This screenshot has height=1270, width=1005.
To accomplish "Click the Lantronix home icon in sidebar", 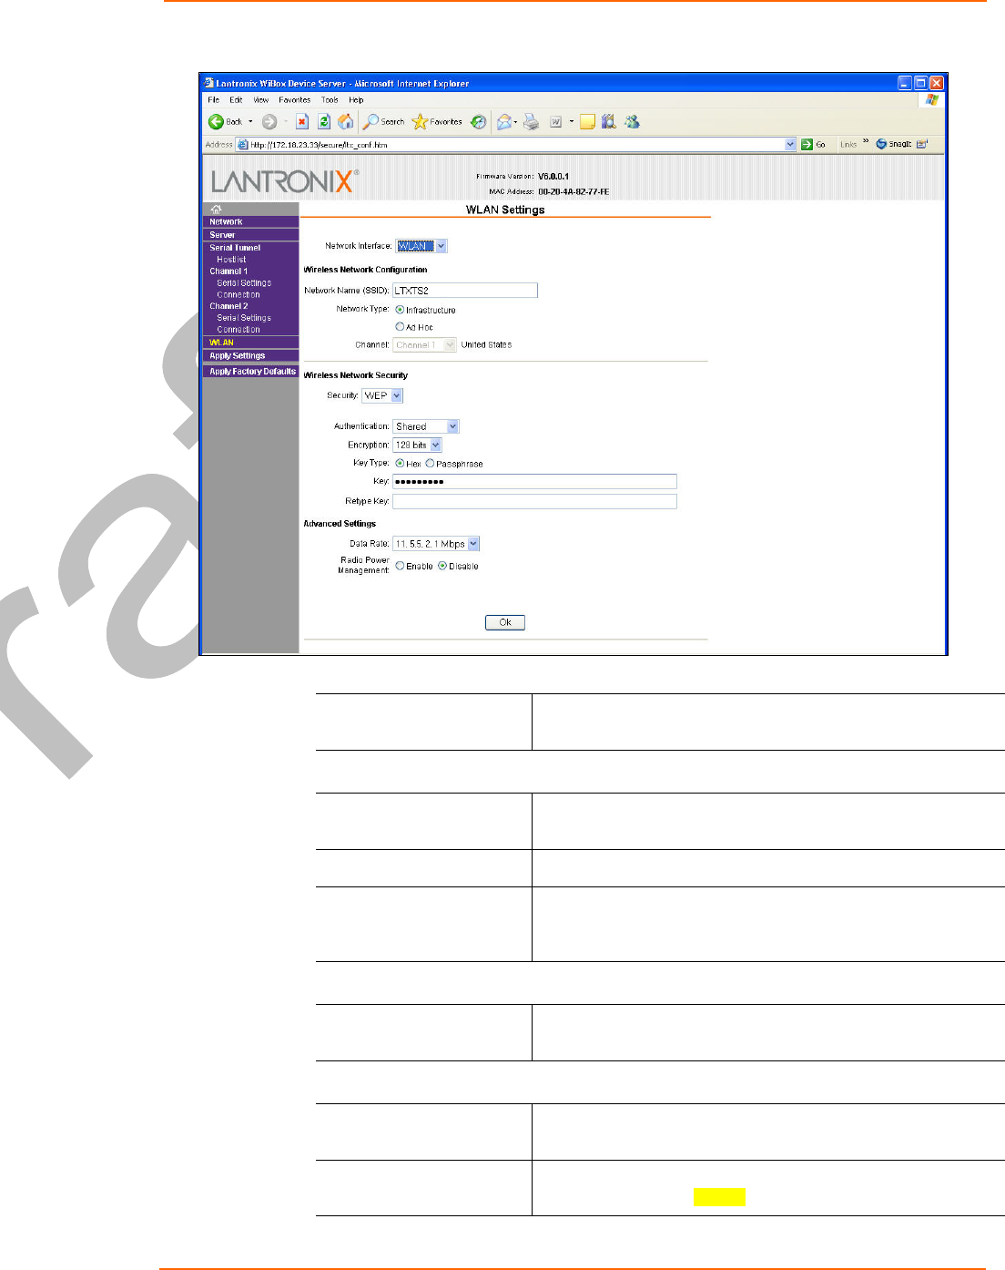I will tap(216, 209).
